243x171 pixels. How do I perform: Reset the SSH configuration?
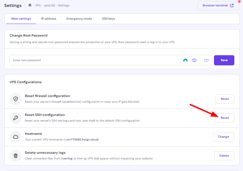coord(224,118)
